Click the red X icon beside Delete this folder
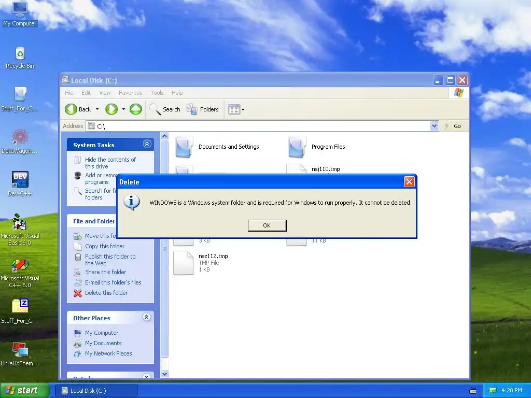Screen dimensions: 531x398 [78, 293]
